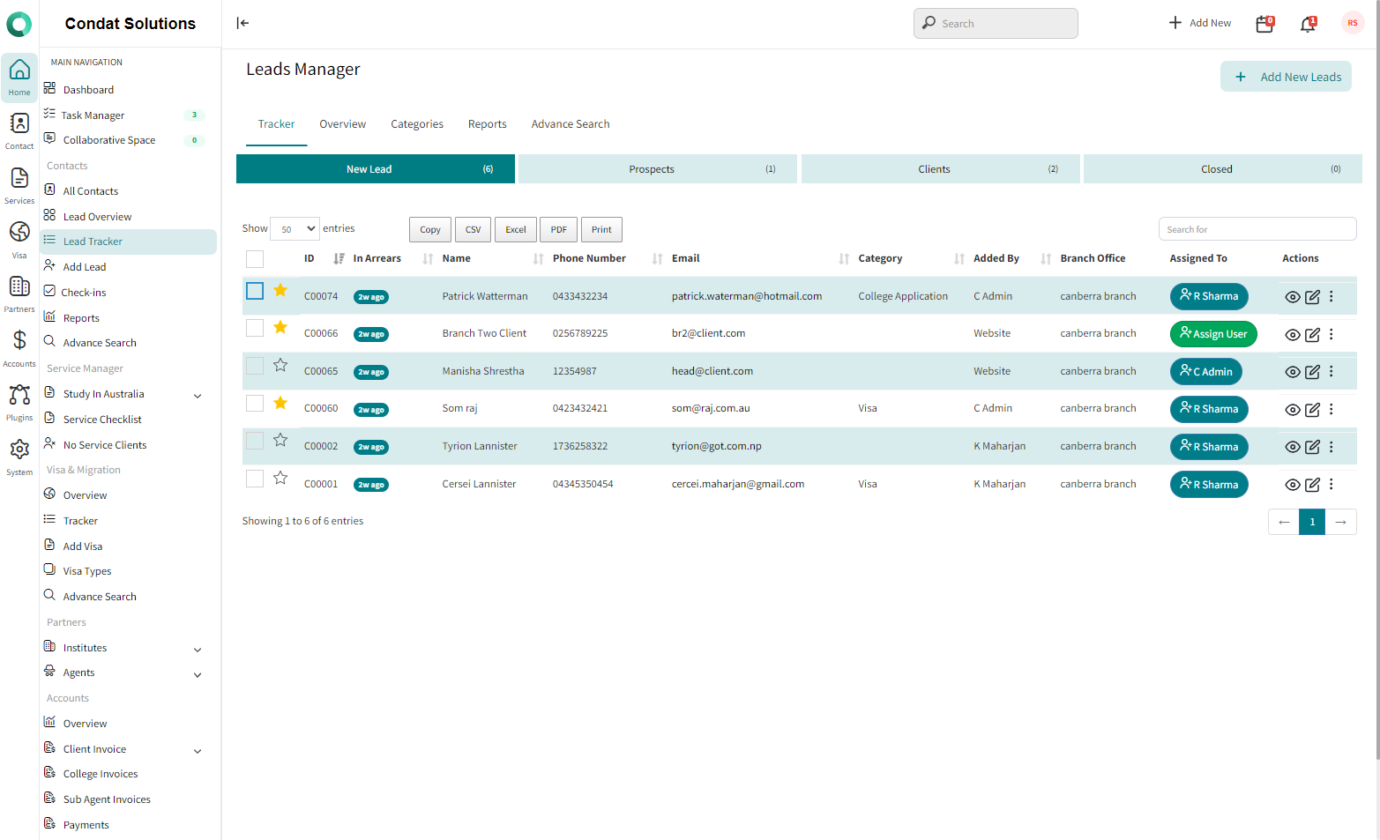Image resolution: width=1380 pixels, height=840 pixels.
Task: Click the Add New button in the header
Action: 1200,23
